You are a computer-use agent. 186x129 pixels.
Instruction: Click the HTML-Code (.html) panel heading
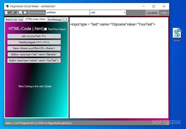(26, 29)
